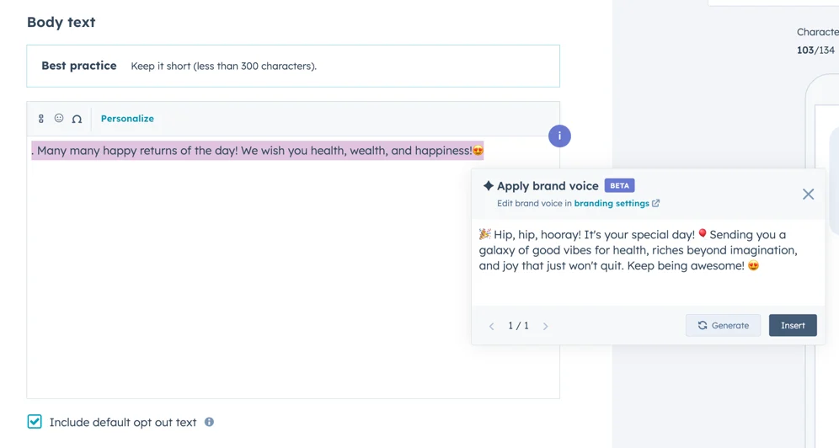Click the 1 / 1 page indicator

[x=518, y=326]
